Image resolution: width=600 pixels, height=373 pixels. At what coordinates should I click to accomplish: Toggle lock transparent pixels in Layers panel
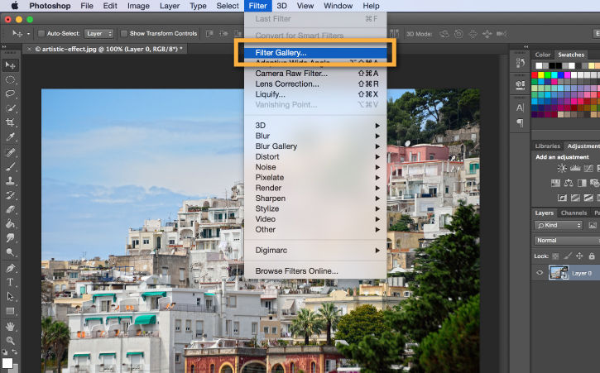pyautogui.click(x=555, y=256)
